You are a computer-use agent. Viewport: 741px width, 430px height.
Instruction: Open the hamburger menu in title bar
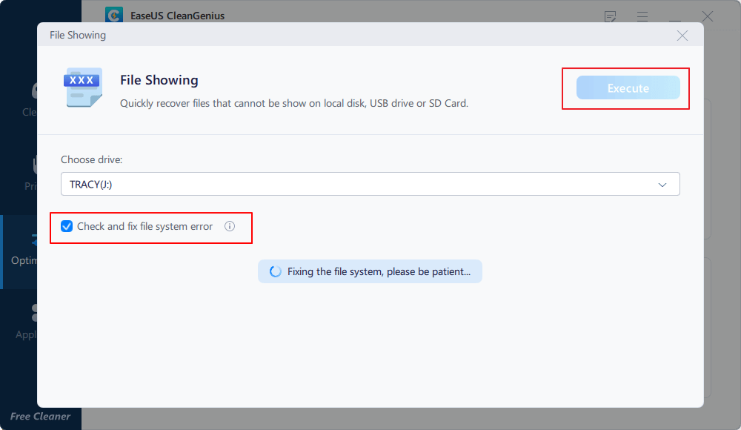coord(642,16)
